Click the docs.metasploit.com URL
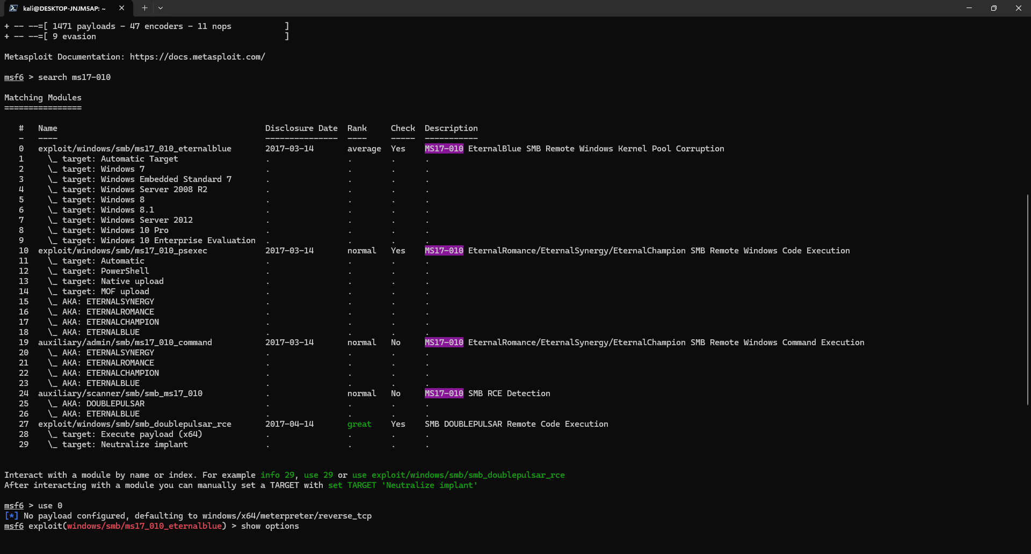The height and width of the screenshot is (554, 1031). pyautogui.click(x=198, y=57)
